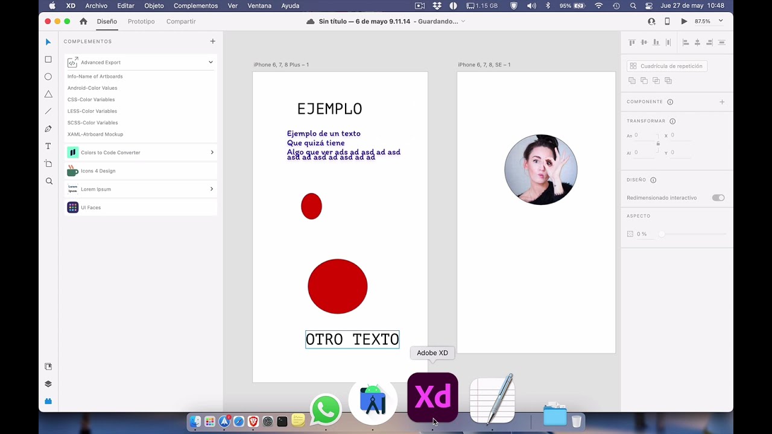The width and height of the screenshot is (772, 434).
Task: Open the Complementos menu
Action: click(195, 5)
